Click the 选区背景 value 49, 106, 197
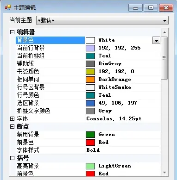Screen dimensions: 177x180 118,103
